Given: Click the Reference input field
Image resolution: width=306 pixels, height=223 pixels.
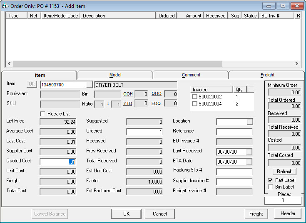Looking at the screenshot, I should 234,132.
